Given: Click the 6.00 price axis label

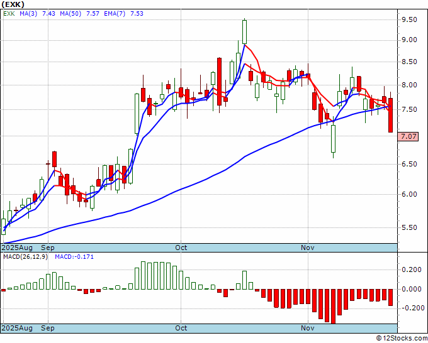Looking at the screenshot, I should (409, 194).
